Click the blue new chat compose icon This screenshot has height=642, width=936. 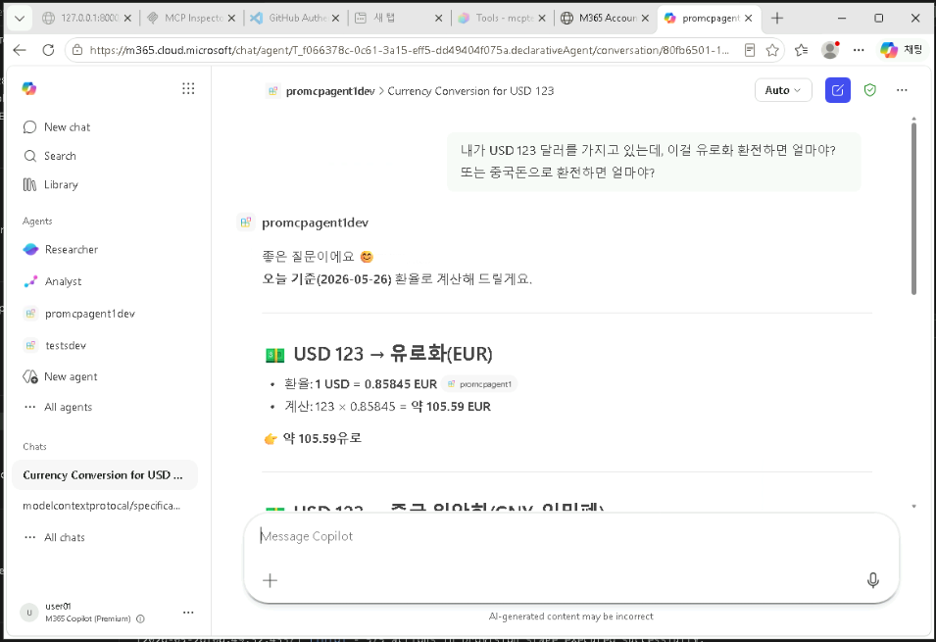point(838,90)
